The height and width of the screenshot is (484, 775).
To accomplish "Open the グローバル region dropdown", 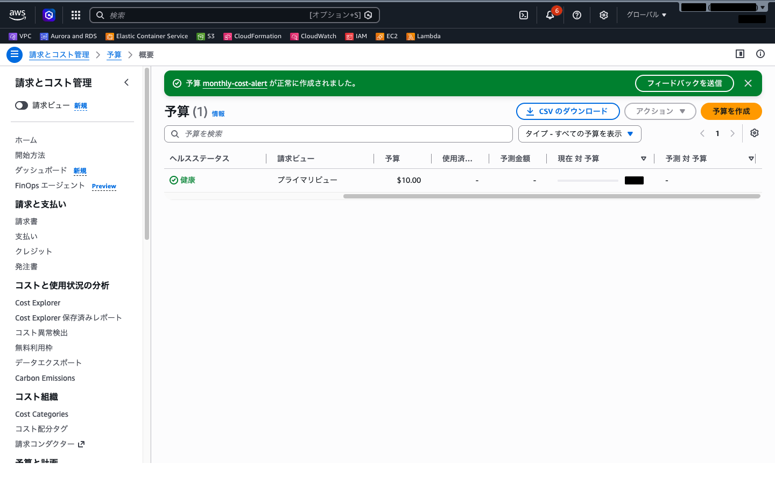I will coord(646,15).
